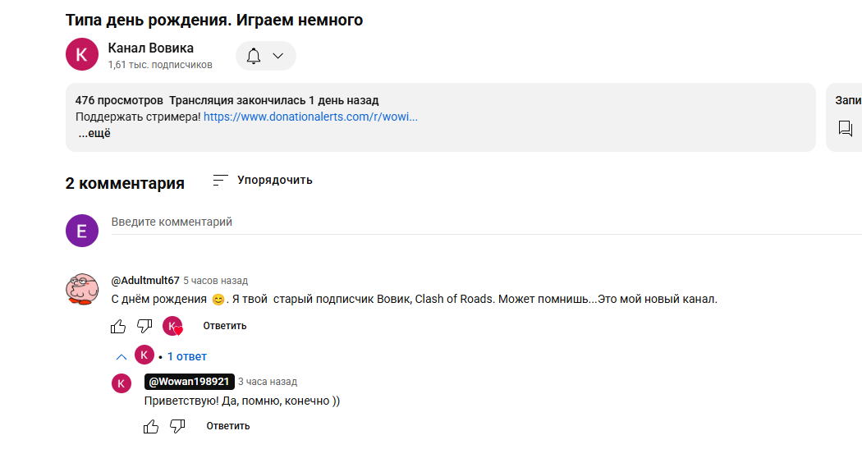The height and width of the screenshot is (463, 862).
Task: Focus the Введите комментарий input field
Action: (x=487, y=222)
